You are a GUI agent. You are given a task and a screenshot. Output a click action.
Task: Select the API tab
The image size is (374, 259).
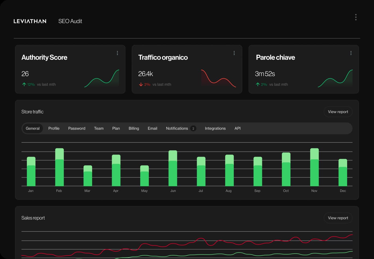[x=237, y=128]
